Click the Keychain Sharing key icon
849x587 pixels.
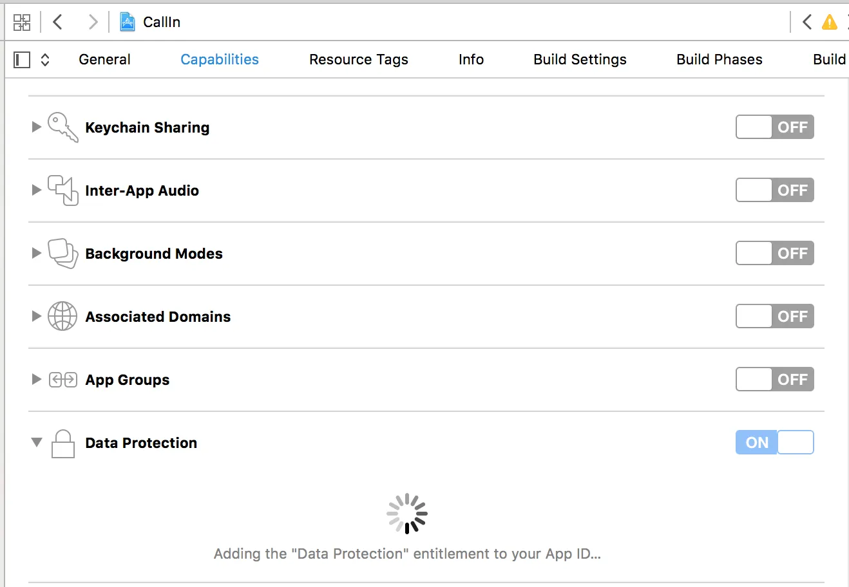[62, 127]
